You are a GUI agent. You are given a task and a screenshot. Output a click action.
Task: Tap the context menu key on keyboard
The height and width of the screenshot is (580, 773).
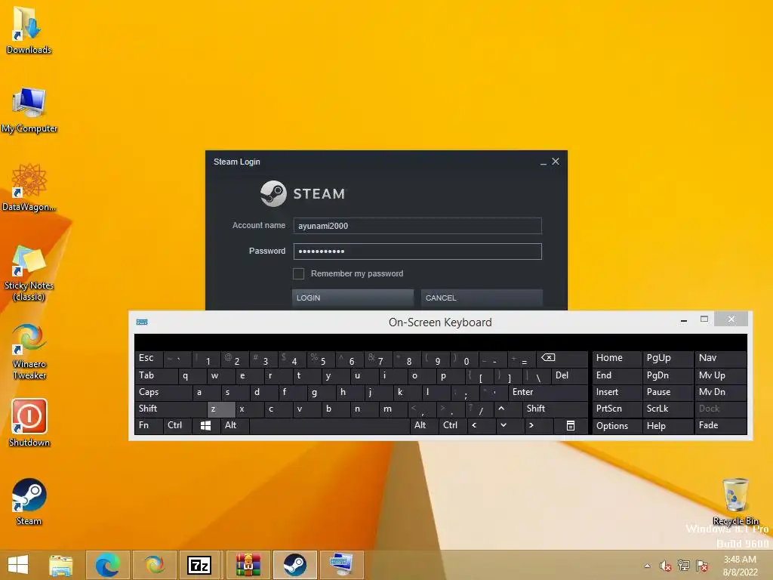(x=571, y=426)
